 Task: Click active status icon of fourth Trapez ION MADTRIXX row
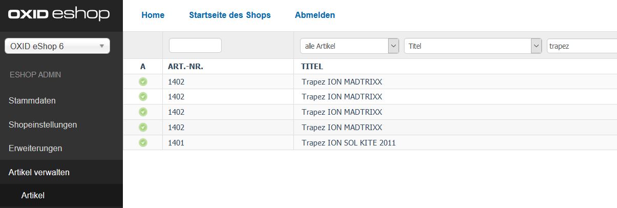143,127
